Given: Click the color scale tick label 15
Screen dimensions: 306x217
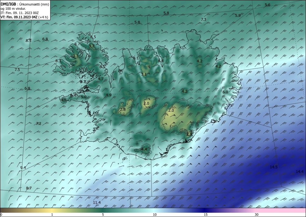Looking at the screenshot, I should (206, 215).
